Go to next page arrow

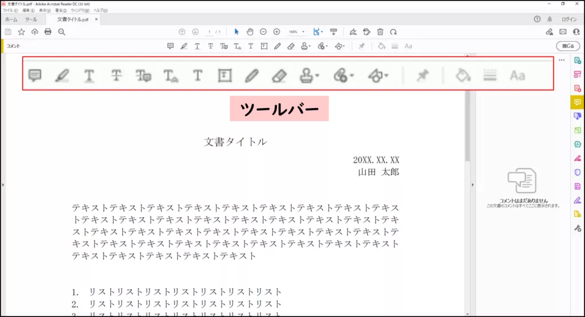pyautogui.click(x=195, y=32)
